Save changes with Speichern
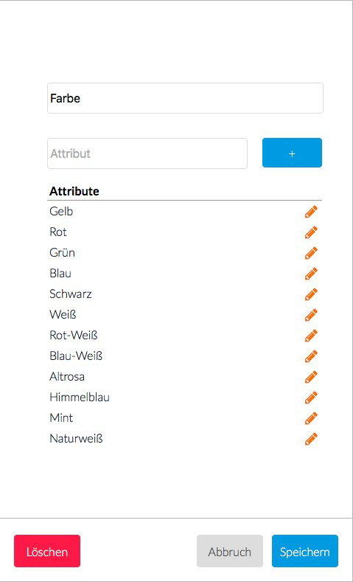The height and width of the screenshot is (582, 353). [x=305, y=551]
